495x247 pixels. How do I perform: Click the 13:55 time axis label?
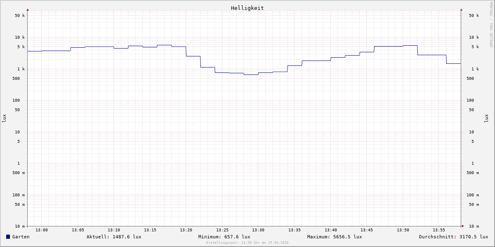click(x=439, y=230)
